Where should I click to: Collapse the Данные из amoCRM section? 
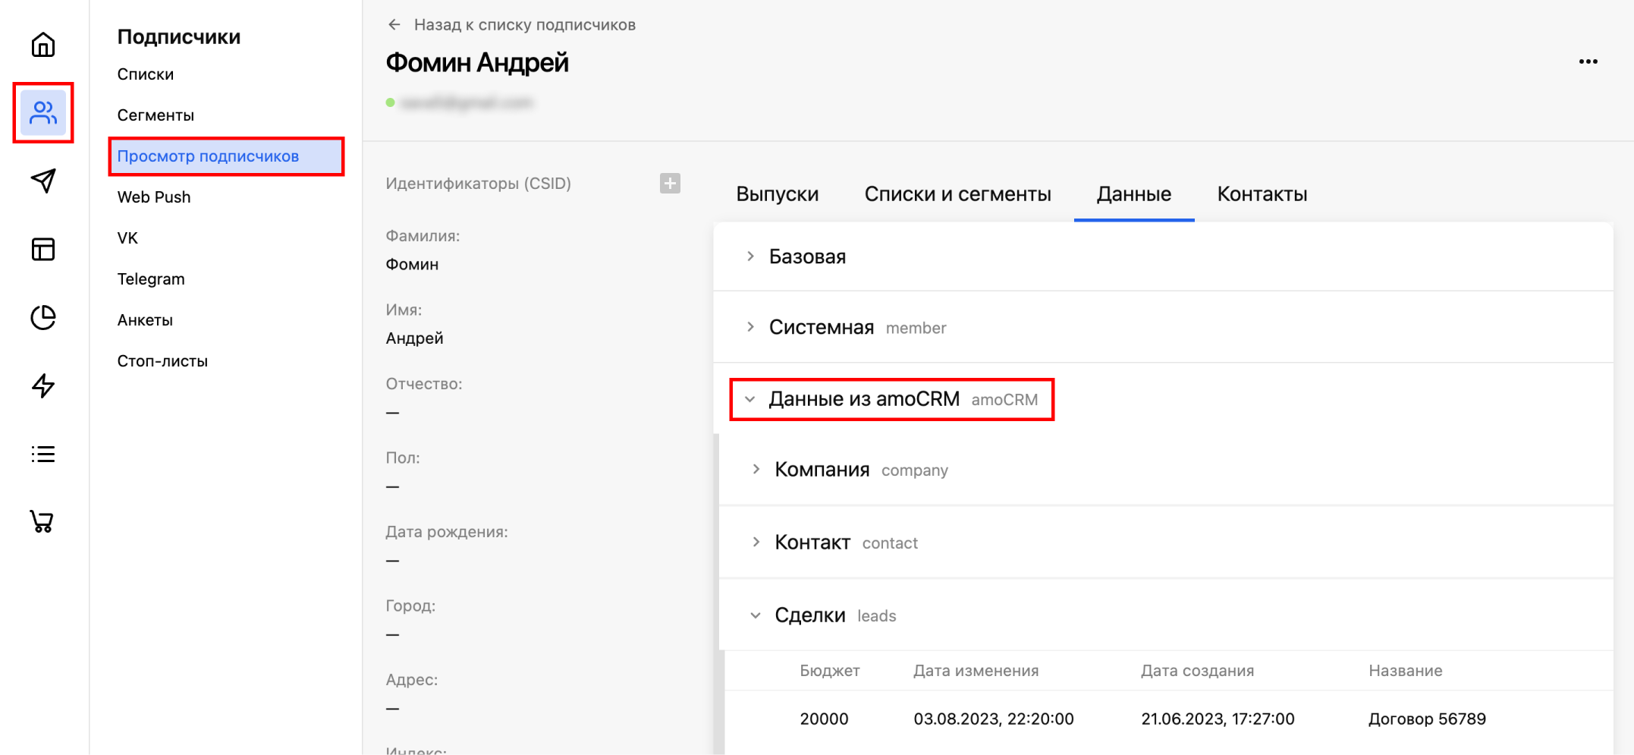point(863,399)
